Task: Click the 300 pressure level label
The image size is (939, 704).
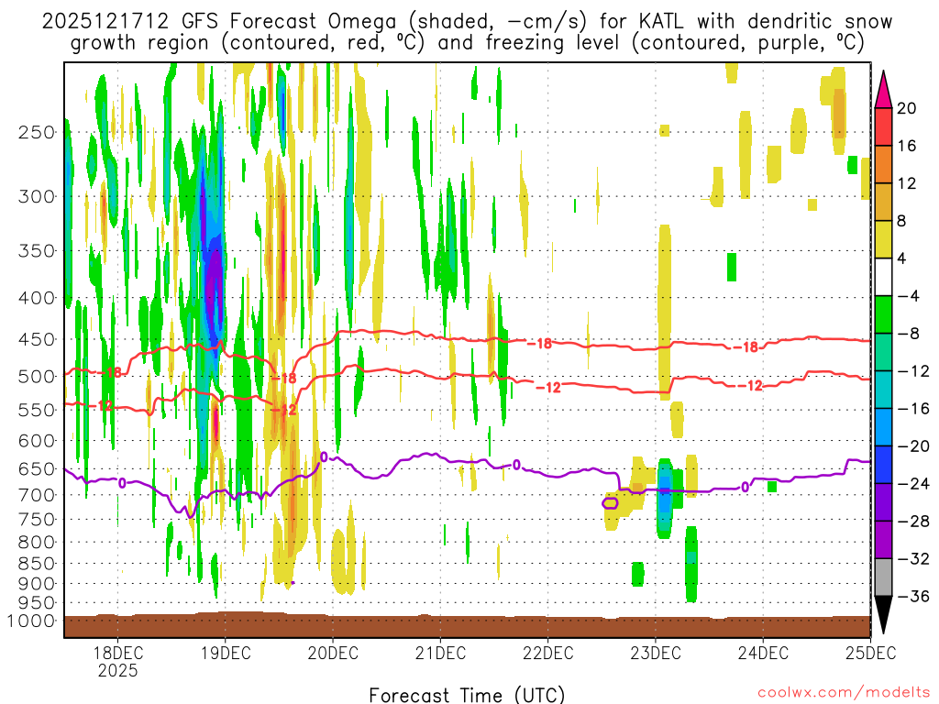Action: tap(37, 196)
